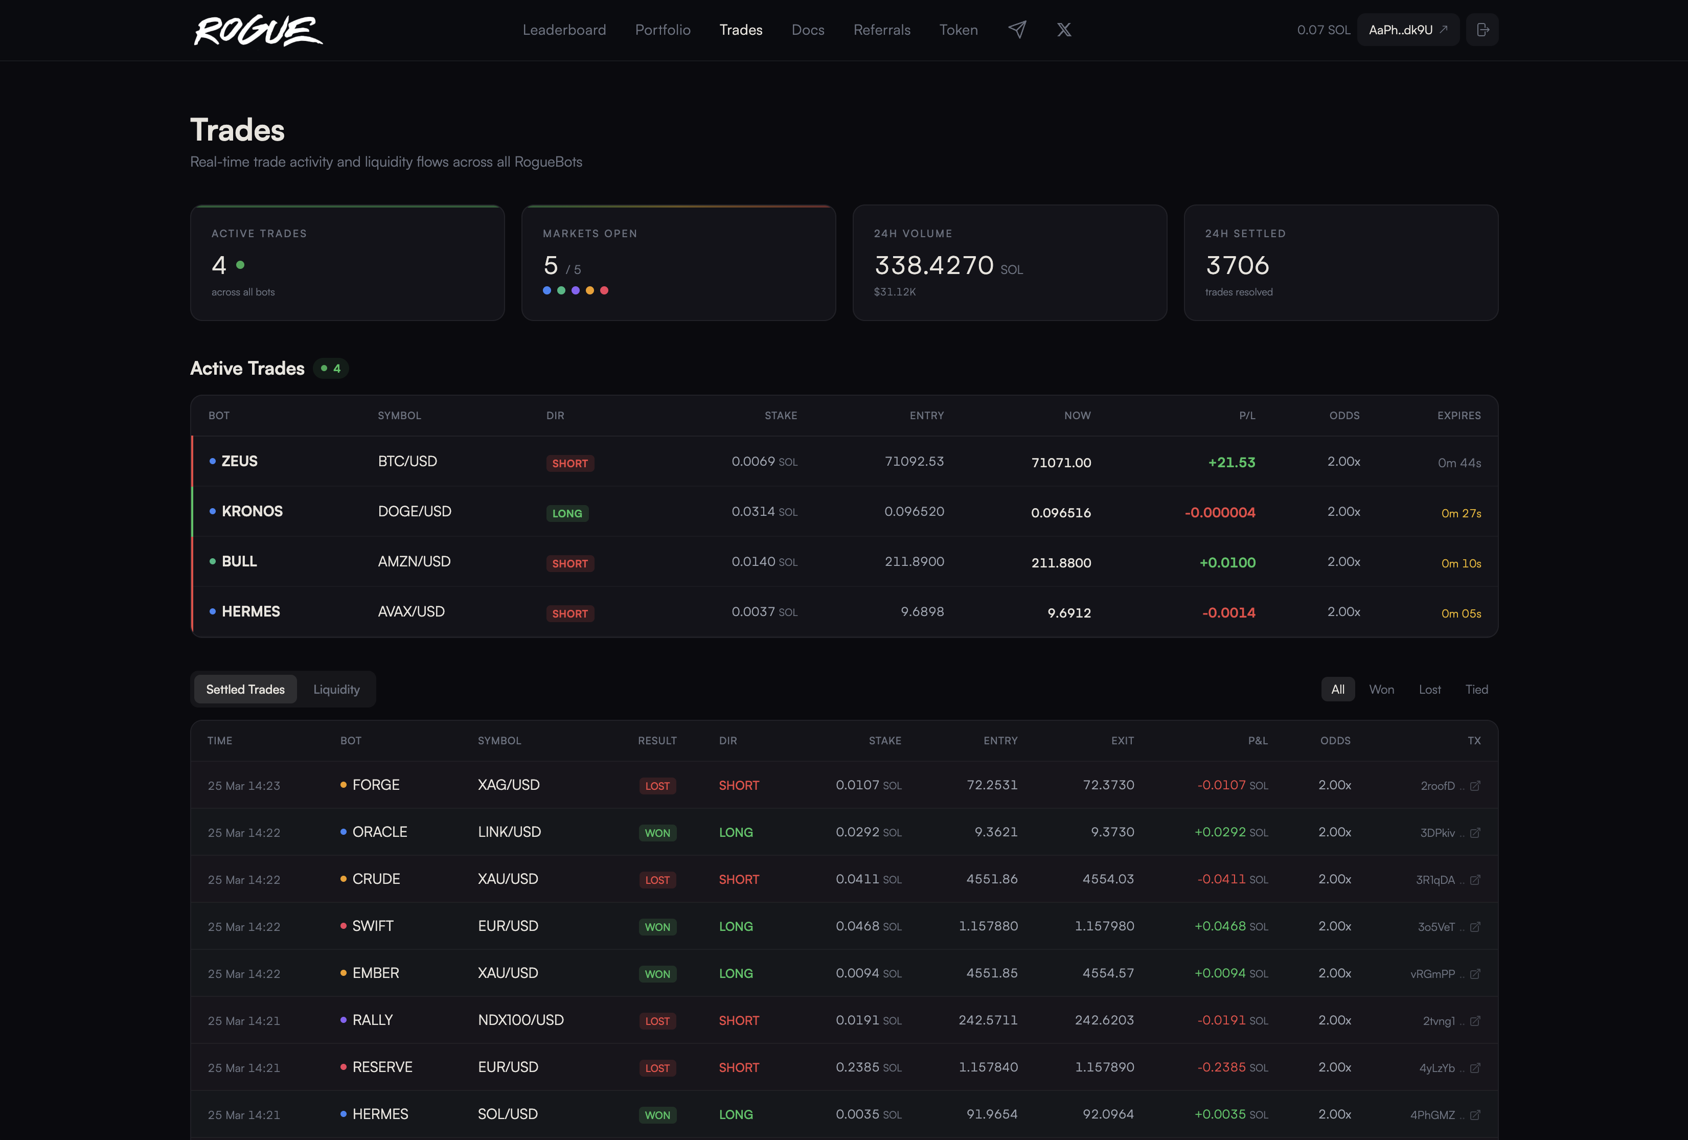This screenshot has width=1688, height=1140.
Task: Show All settled trades filter
Action: [x=1337, y=689]
